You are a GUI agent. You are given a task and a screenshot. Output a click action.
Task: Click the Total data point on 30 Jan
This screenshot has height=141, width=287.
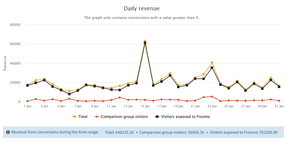pyautogui.click(x=271, y=78)
